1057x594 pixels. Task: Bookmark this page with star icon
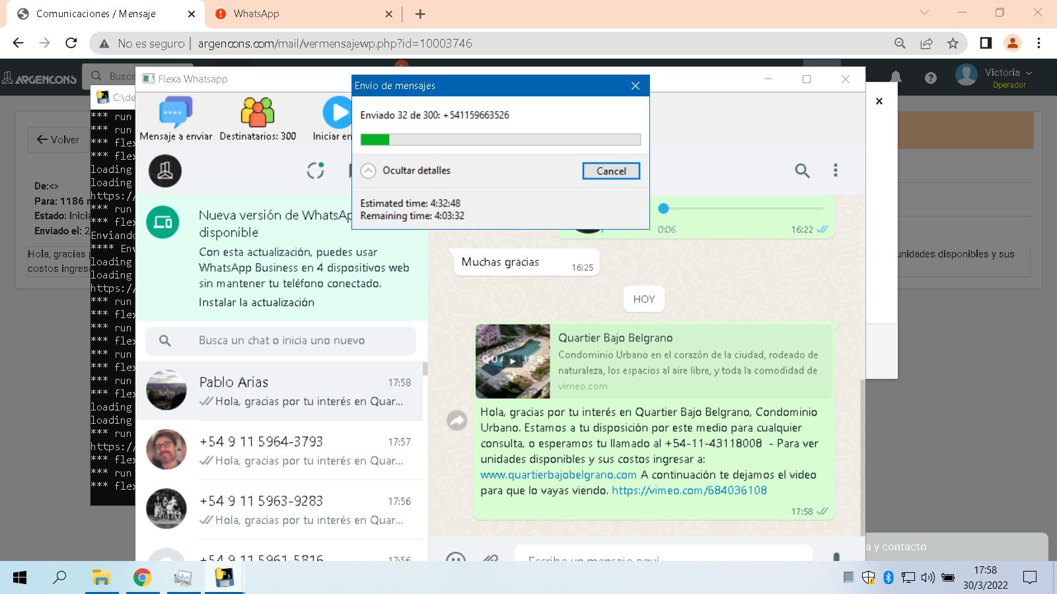(953, 43)
